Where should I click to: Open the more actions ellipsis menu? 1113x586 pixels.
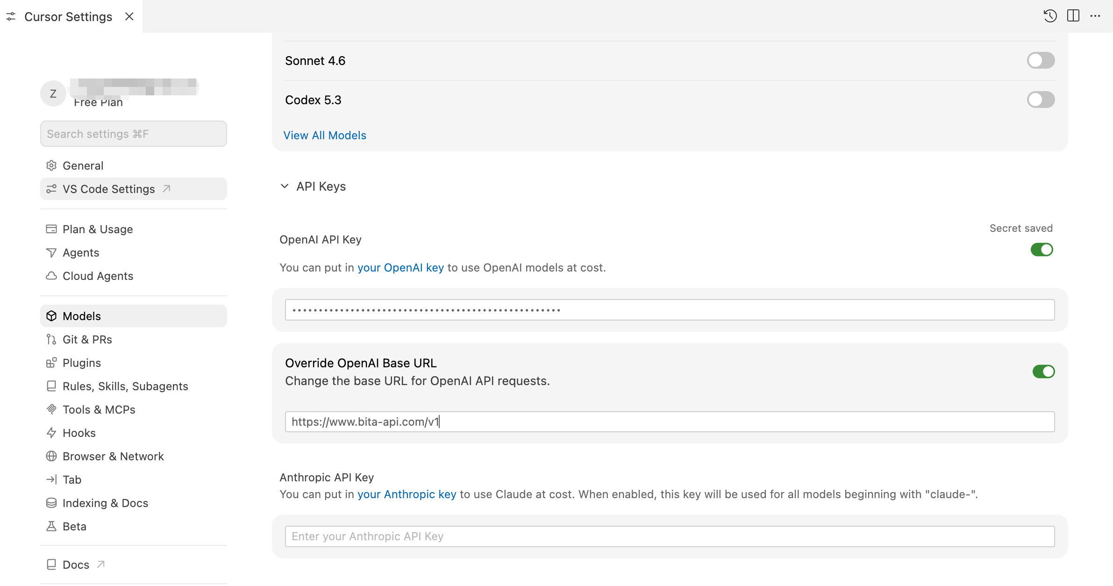point(1095,16)
